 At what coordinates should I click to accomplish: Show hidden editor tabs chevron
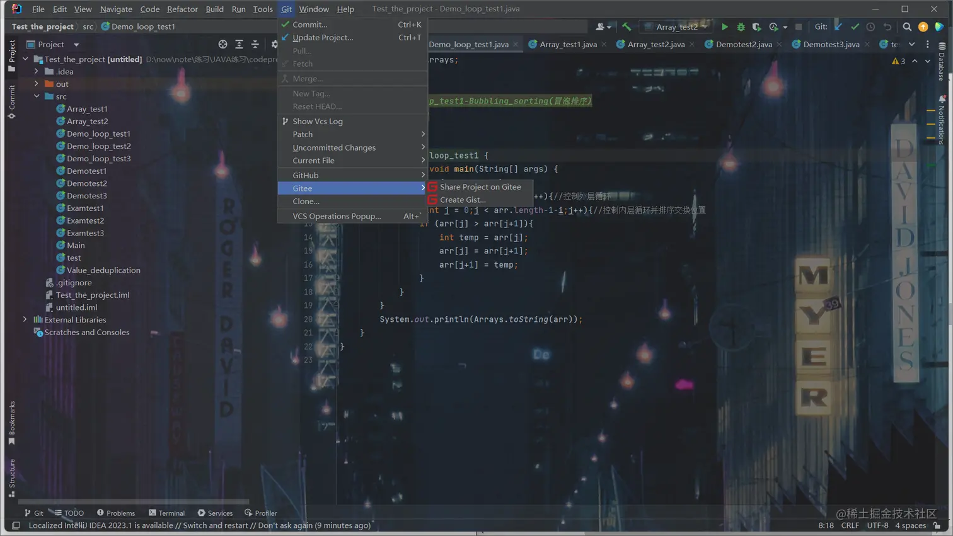coord(911,44)
